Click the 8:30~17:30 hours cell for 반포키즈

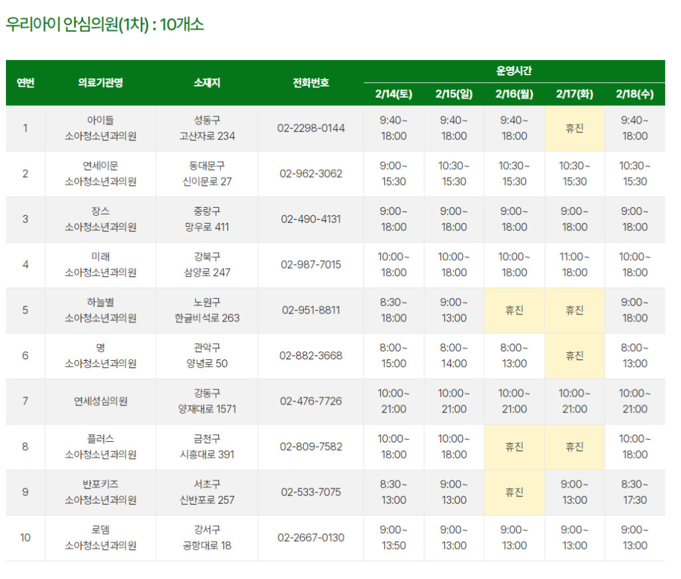coord(634,492)
